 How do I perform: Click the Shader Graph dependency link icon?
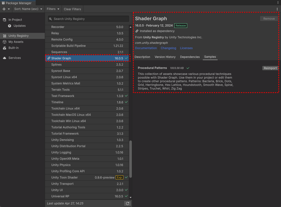49,58
